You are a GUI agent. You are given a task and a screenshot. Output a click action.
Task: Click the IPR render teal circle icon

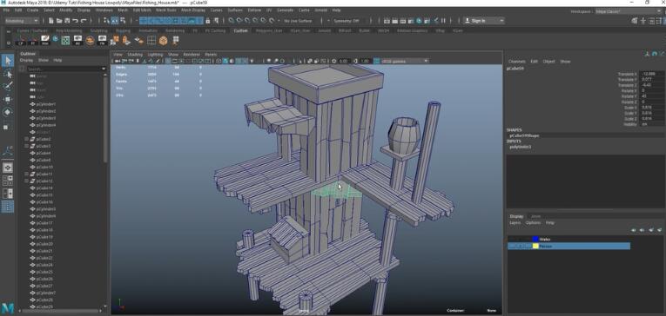coord(420,20)
